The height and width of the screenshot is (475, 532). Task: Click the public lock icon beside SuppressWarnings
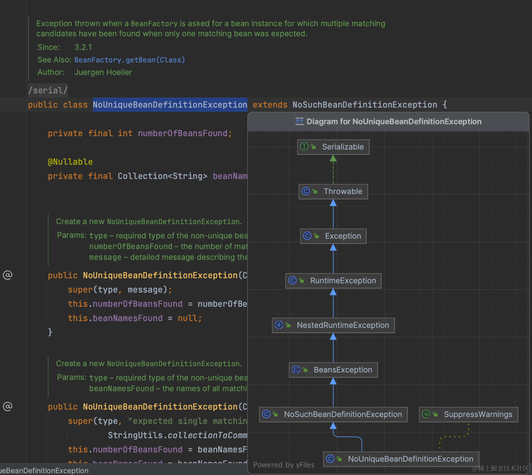(435, 414)
